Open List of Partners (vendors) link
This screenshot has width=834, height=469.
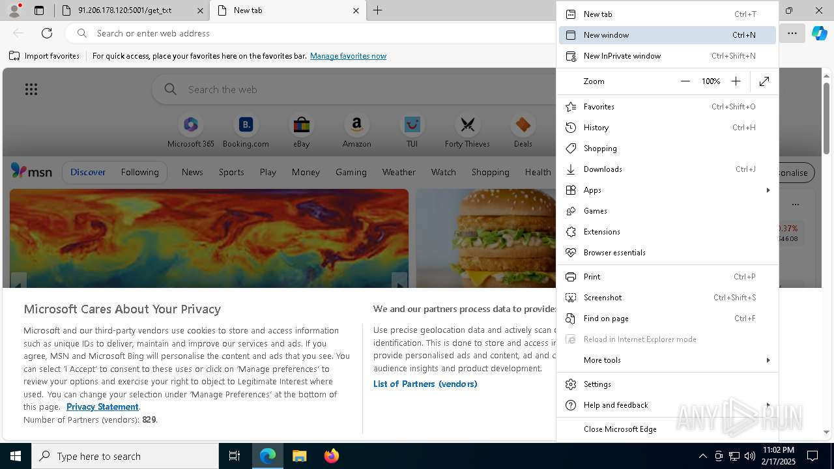click(425, 384)
